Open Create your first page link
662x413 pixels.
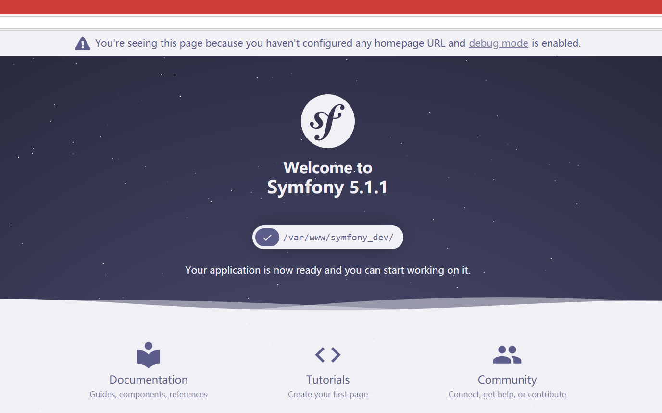[x=328, y=394]
